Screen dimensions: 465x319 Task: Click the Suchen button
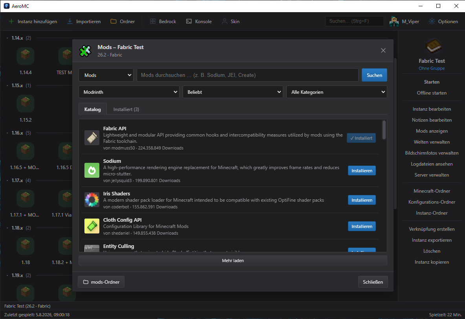coord(374,75)
